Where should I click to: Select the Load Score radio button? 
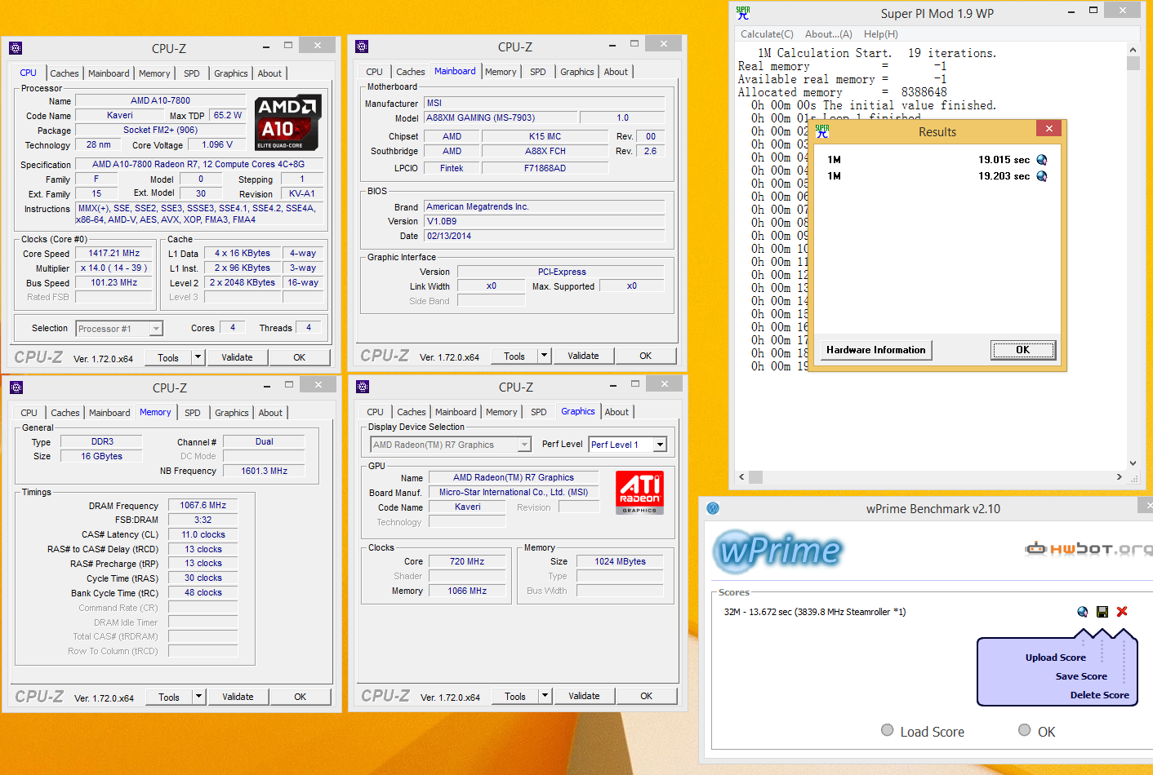[888, 730]
